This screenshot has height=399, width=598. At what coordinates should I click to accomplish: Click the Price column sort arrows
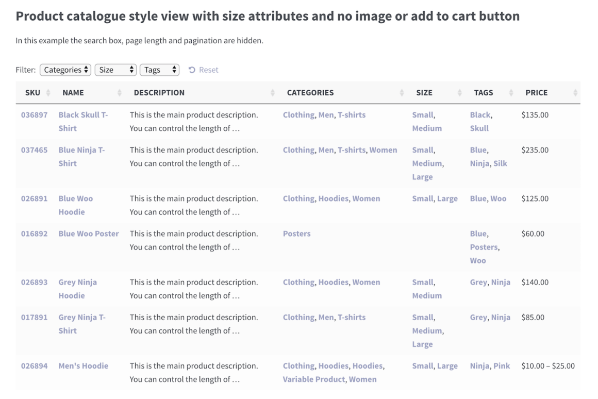coord(575,92)
